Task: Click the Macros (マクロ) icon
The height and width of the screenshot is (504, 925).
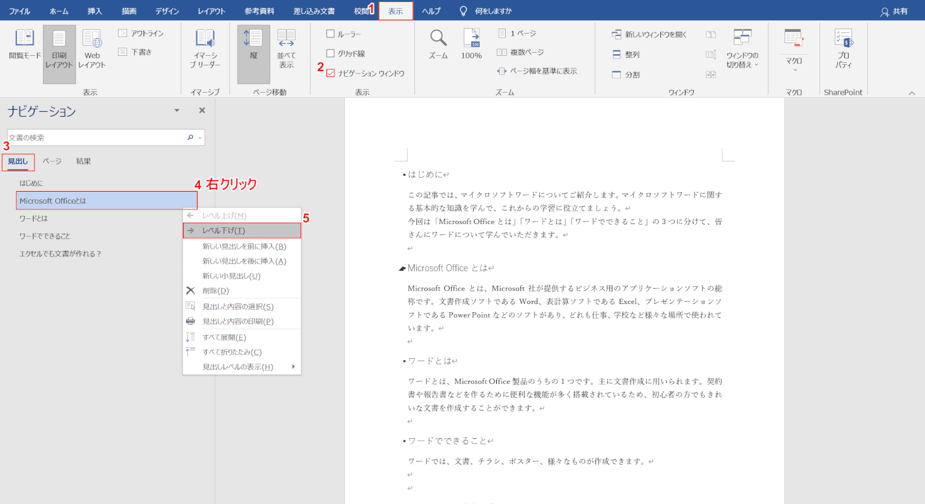Action: click(793, 38)
